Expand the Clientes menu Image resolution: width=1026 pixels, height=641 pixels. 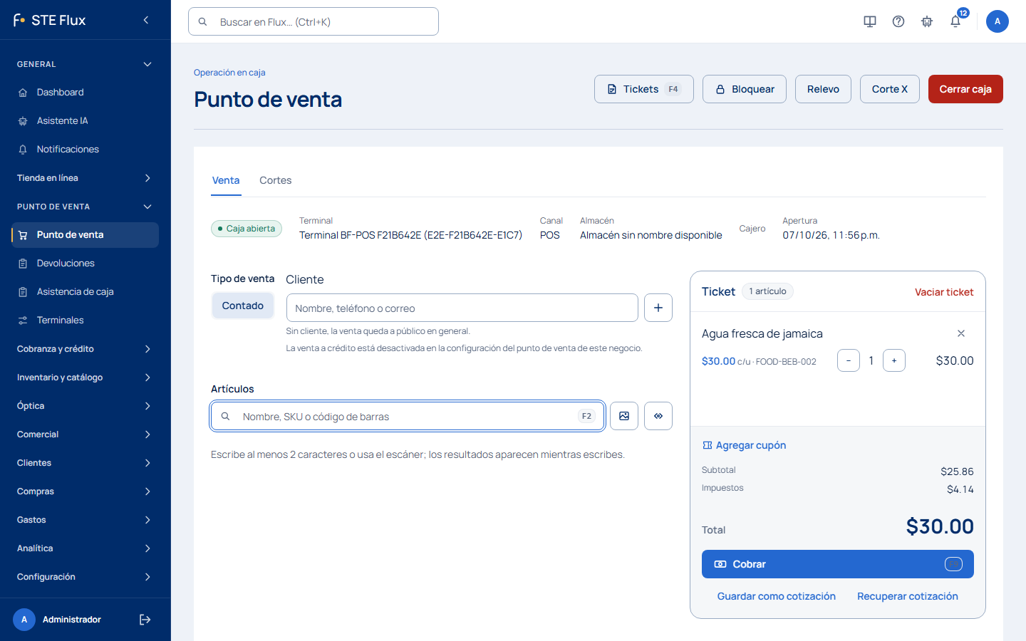pos(85,463)
